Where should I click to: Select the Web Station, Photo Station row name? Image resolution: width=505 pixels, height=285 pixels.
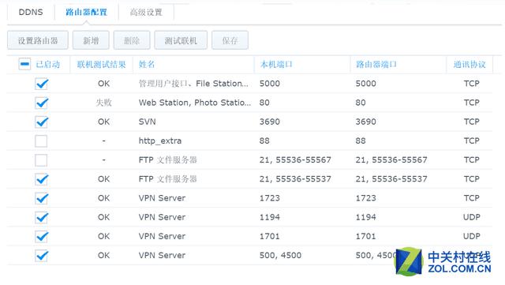point(195,103)
